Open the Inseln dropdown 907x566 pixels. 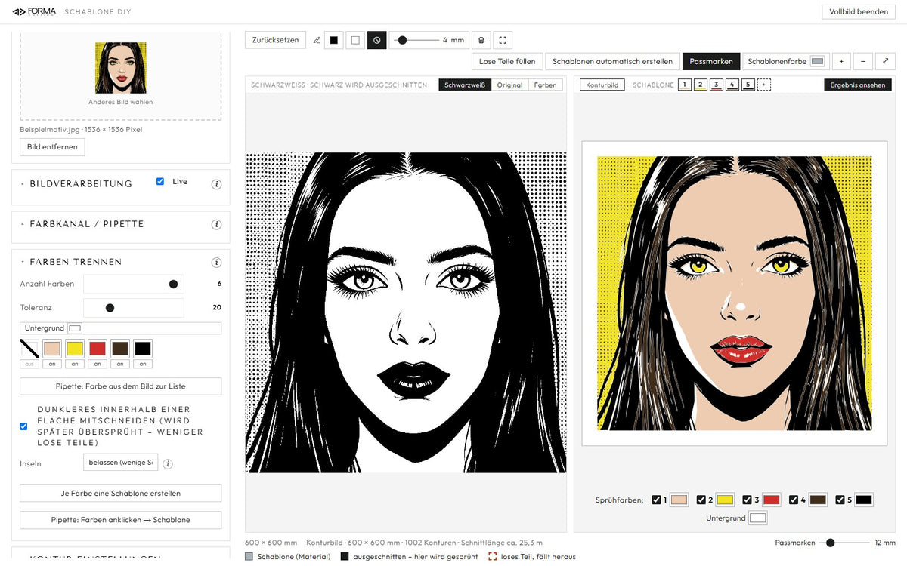[x=120, y=463]
